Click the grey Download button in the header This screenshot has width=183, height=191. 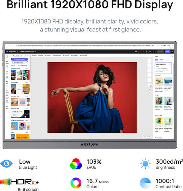pyautogui.click(x=160, y=52)
